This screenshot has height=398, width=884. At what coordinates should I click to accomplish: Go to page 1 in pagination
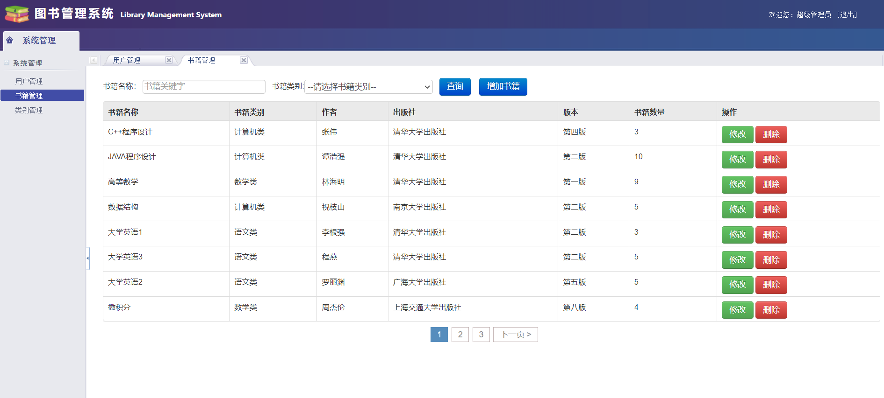439,335
